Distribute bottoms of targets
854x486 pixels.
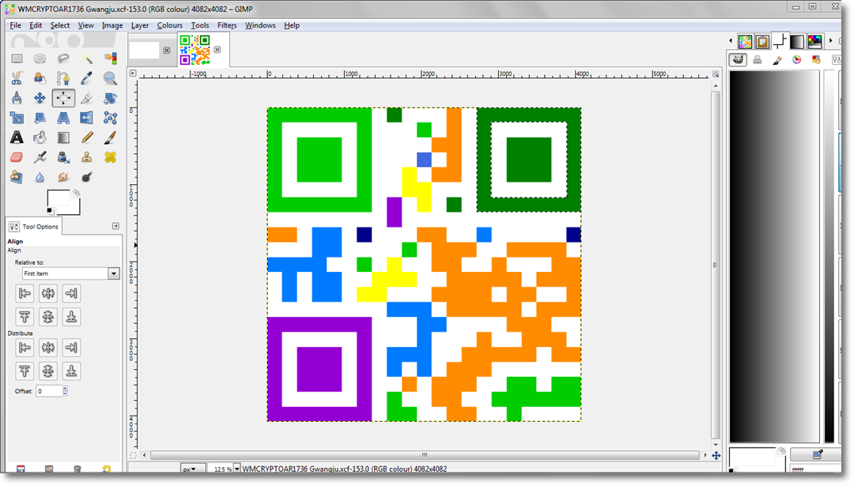[71, 371]
